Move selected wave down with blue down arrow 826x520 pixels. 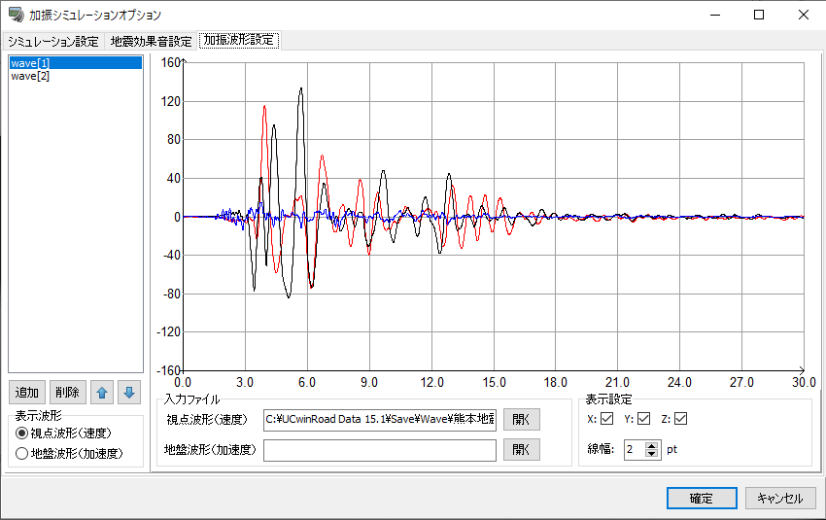(129, 393)
